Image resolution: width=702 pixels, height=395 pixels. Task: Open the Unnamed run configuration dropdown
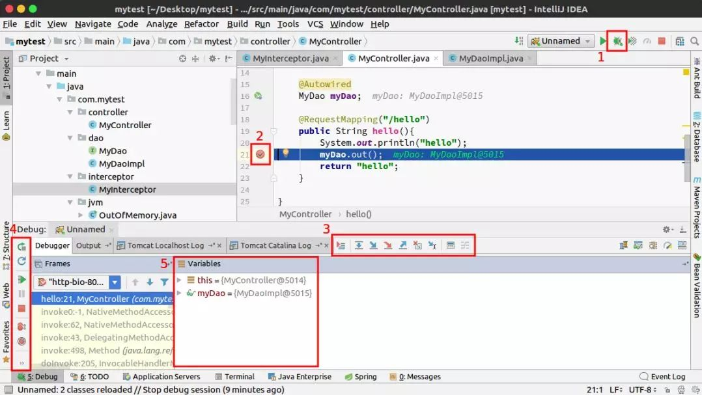(x=561, y=41)
